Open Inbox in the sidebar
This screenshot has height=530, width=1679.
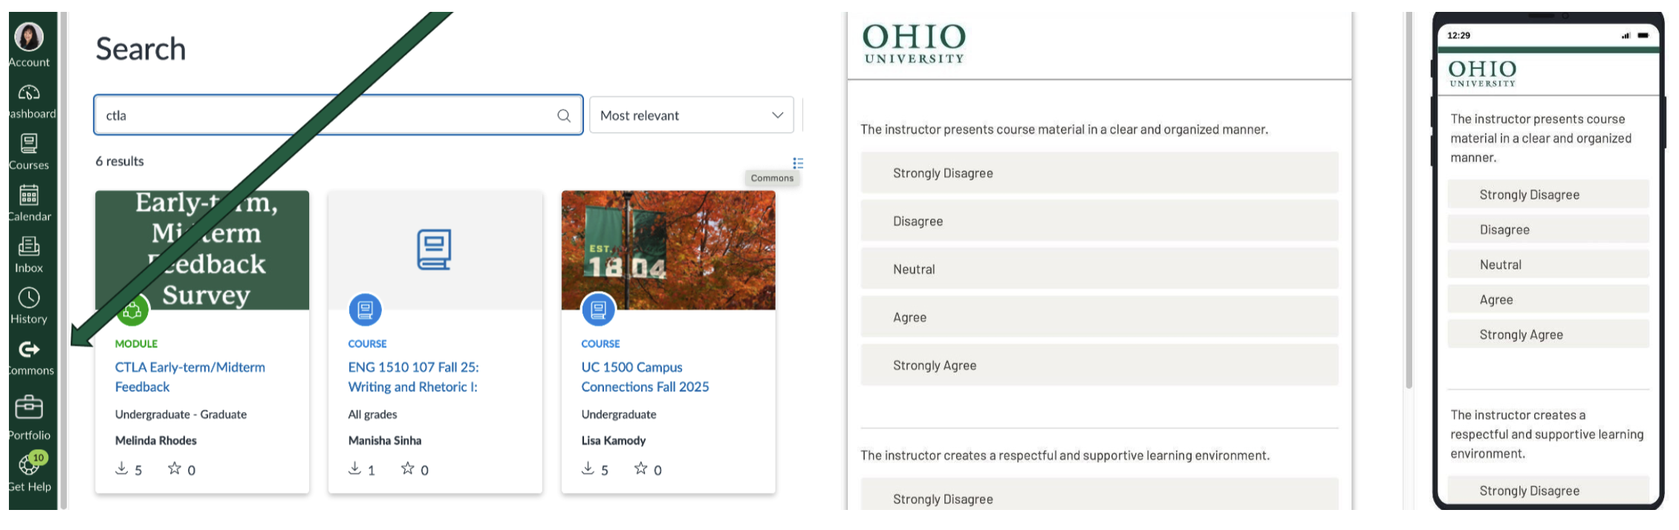tap(29, 255)
